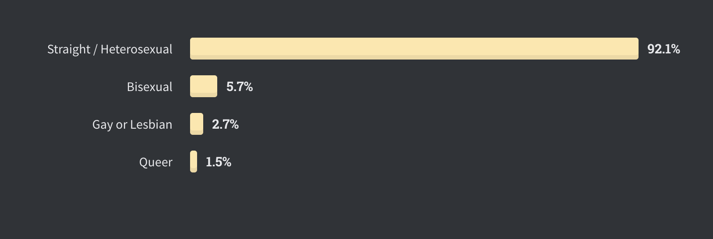Image resolution: width=713 pixels, height=239 pixels.
Task: Click the 2.7% percentage text
Action: tap(225, 124)
